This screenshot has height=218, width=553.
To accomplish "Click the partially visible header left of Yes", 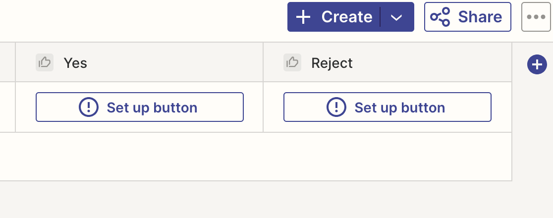I will point(7,62).
